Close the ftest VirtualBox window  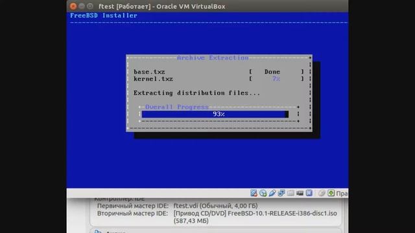pos(73,6)
